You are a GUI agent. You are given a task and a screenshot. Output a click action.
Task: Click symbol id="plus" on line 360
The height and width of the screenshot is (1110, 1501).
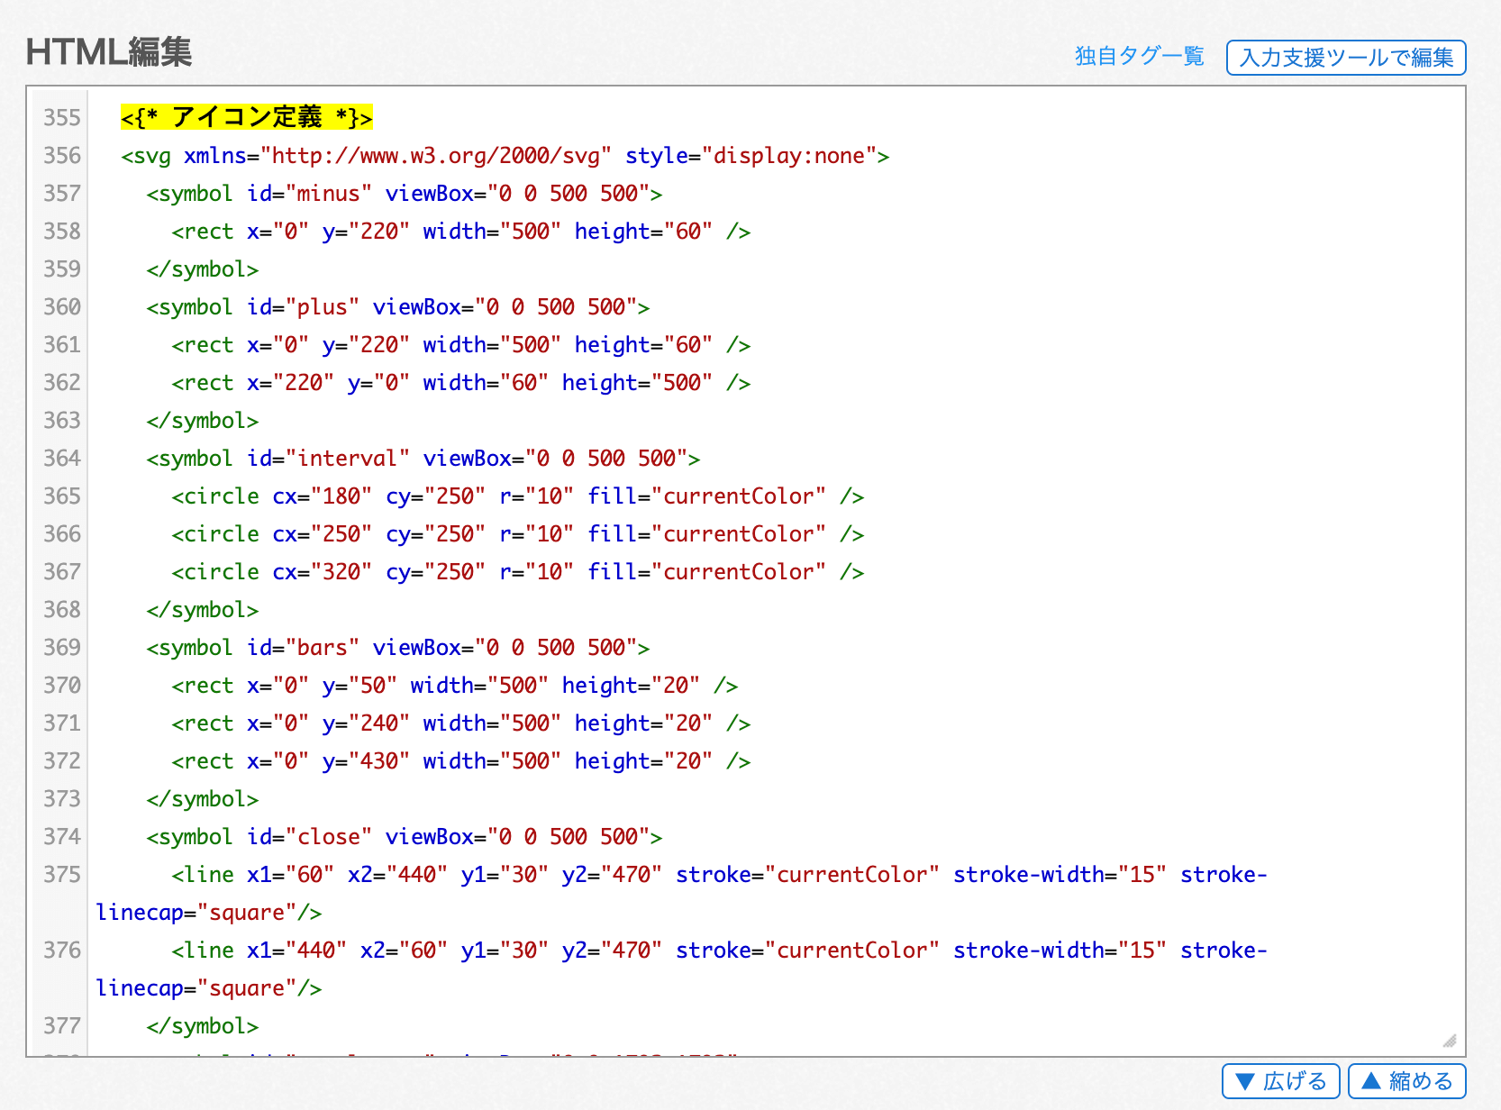[x=398, y=307]
